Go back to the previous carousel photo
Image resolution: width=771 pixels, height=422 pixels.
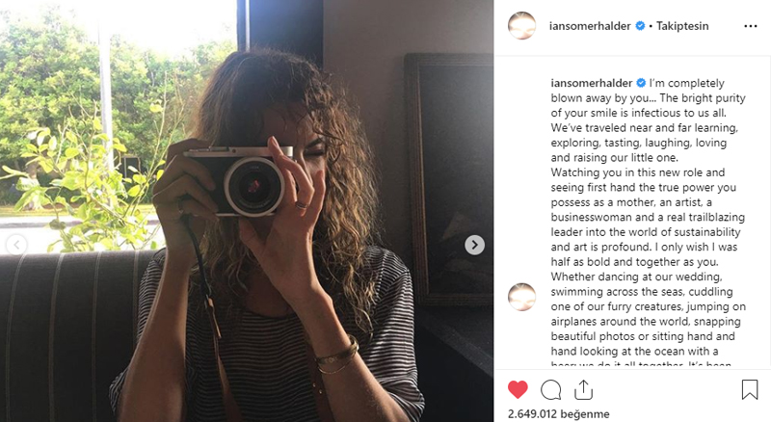[15, 245]
